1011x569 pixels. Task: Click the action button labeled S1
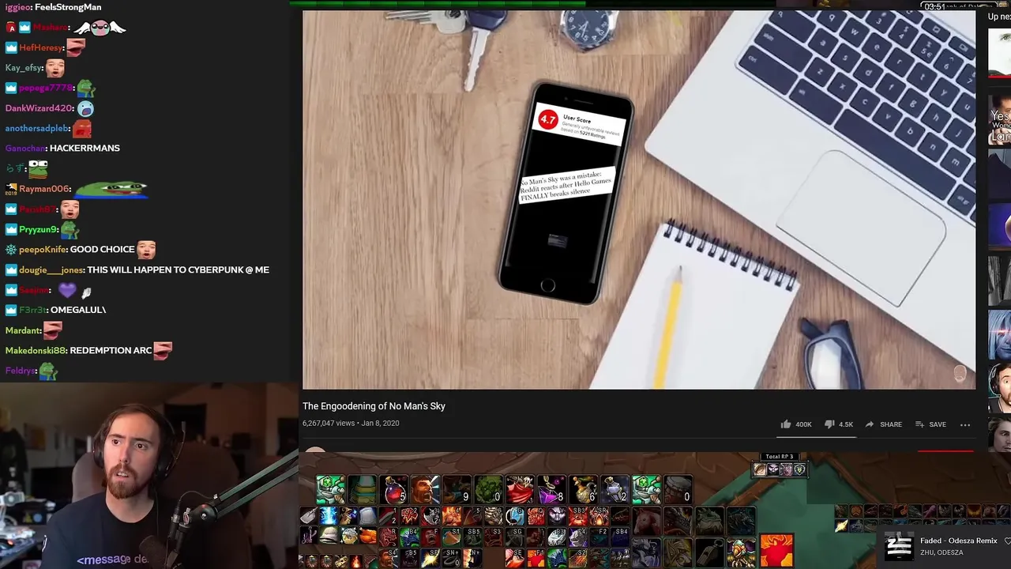coord(452,537)
